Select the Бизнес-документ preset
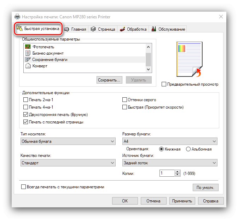 85,53
